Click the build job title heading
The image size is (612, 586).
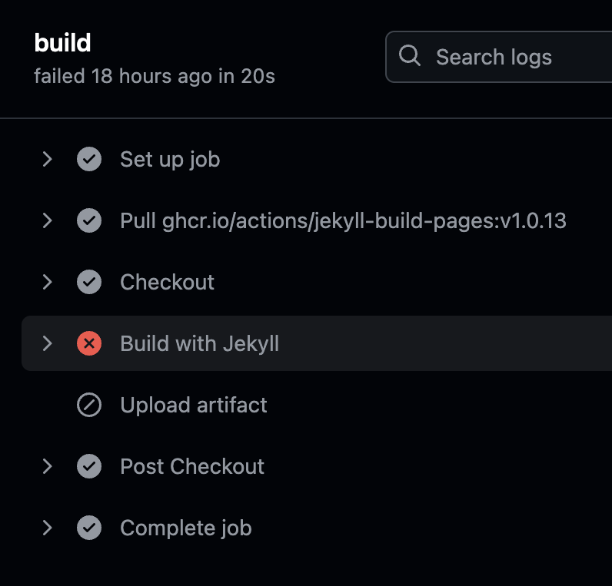pos(62,43)
